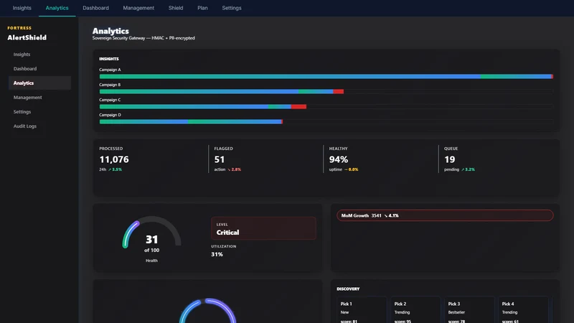Viewport: 574px width, 323px height.
Task: Click the Campaign D label
Action: coord(110,115)
